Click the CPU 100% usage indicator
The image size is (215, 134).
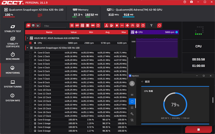coord(9,15)
